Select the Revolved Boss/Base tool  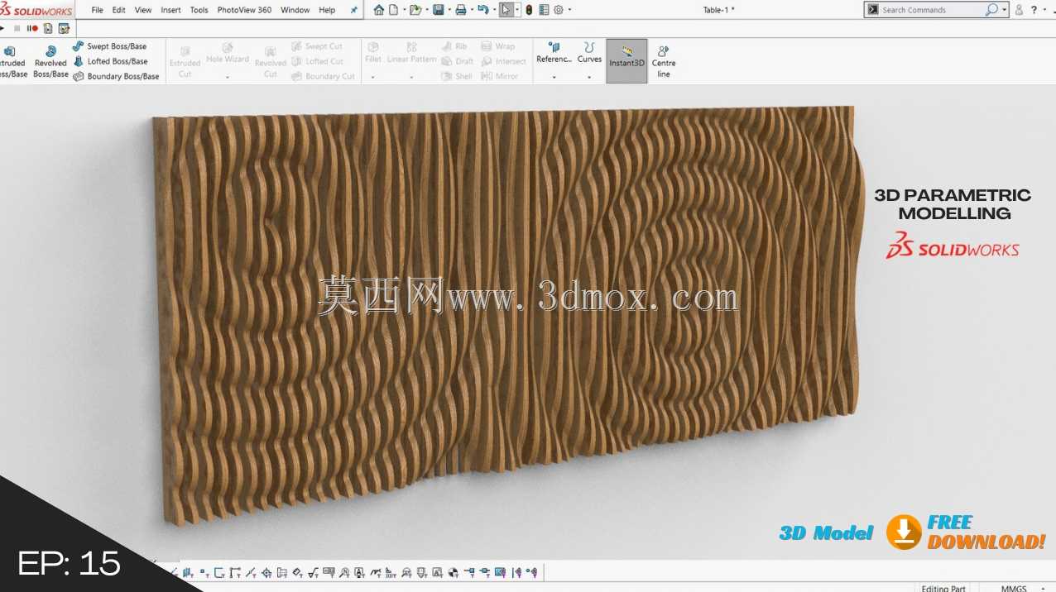coord(50,62)
